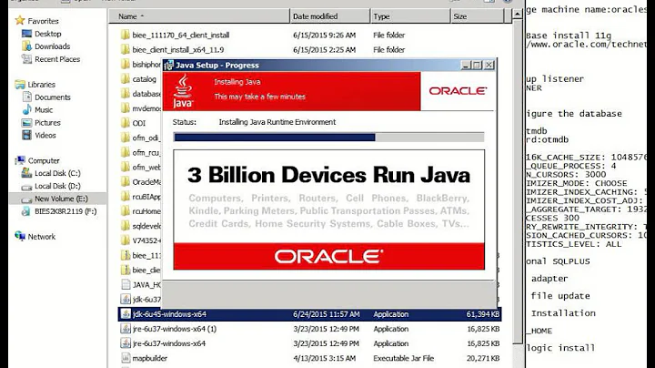Click the Java installation progress bar
The width and height of the screenshot is (655, 368).
coord(328,138)
